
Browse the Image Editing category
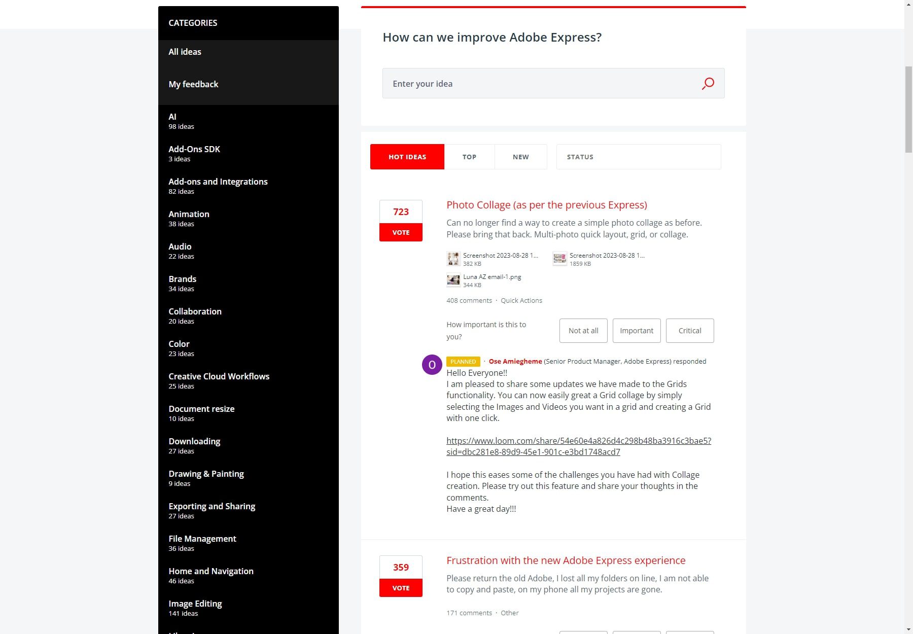pyautogui.click(x=195, y=604)
